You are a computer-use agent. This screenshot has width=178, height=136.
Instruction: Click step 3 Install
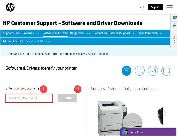pos(46,41)
